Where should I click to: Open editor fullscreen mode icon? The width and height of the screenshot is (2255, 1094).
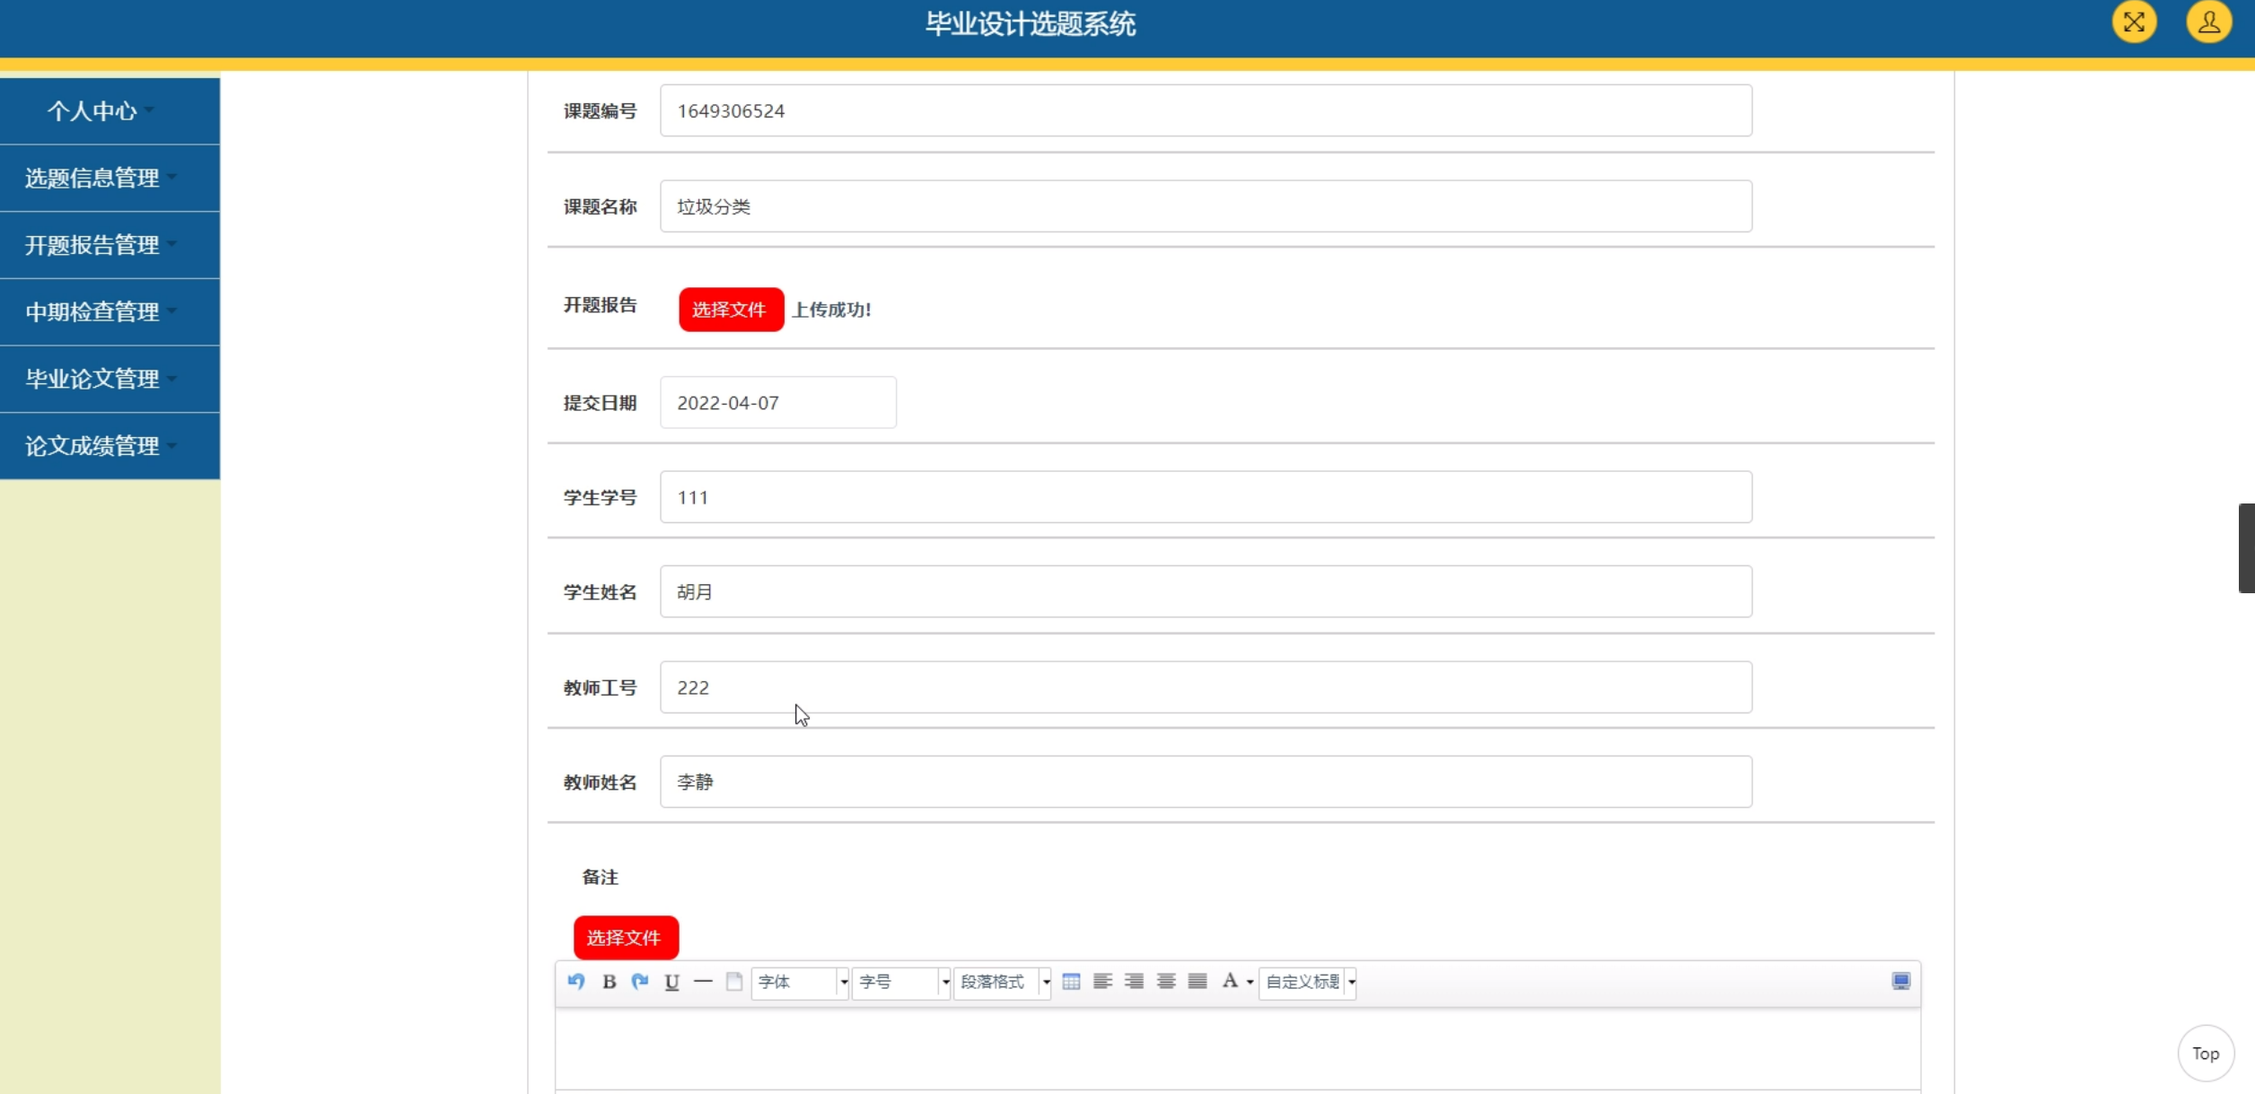[x=1900, y=981]
